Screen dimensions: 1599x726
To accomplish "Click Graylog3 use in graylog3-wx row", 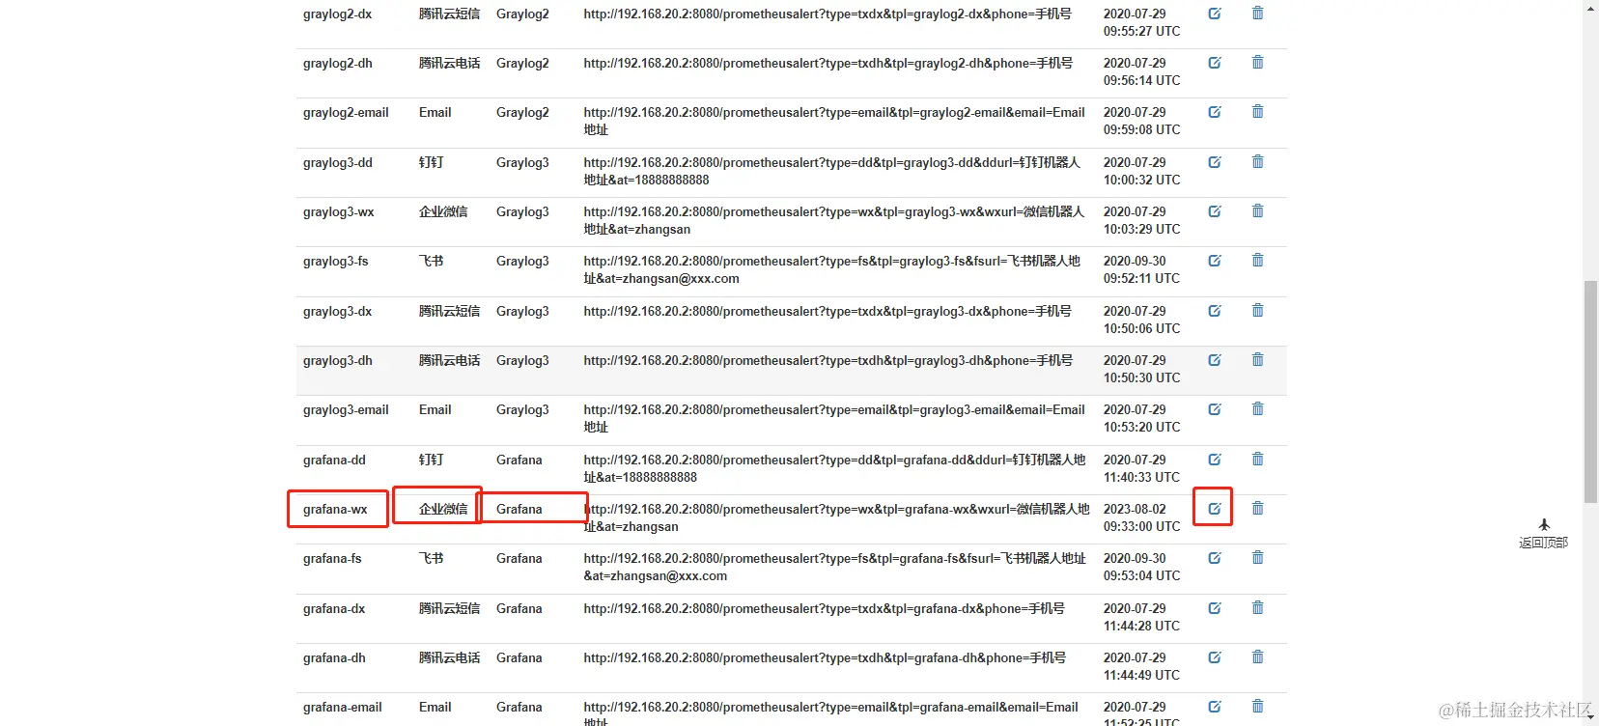I will click(x=522, y=211).
